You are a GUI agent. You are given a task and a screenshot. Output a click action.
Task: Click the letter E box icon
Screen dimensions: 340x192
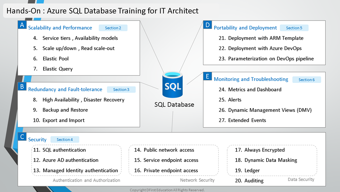208,76
